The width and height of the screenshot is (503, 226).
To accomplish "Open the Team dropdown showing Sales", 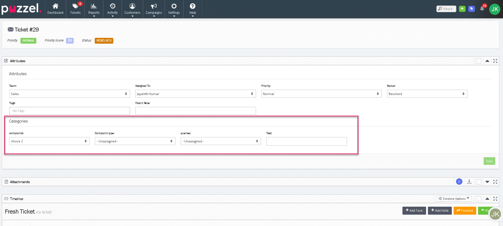I will 70,94.
